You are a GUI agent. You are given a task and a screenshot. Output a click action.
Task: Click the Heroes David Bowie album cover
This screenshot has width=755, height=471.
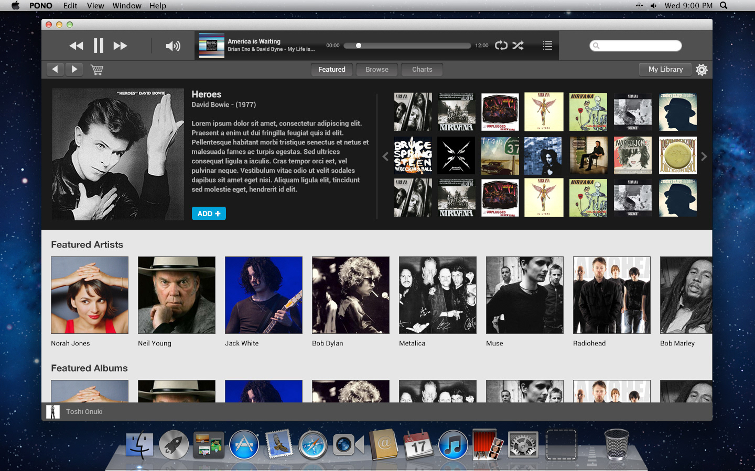pos(118,154)
